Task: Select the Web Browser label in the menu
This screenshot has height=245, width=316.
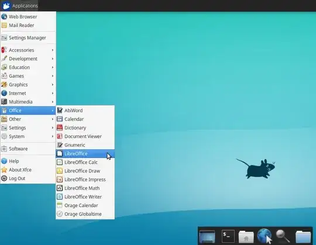Action: pos(23,16)
